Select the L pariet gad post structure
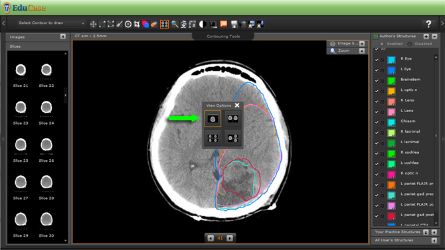This screenshot has height=250, width=445. click(417, 215)
